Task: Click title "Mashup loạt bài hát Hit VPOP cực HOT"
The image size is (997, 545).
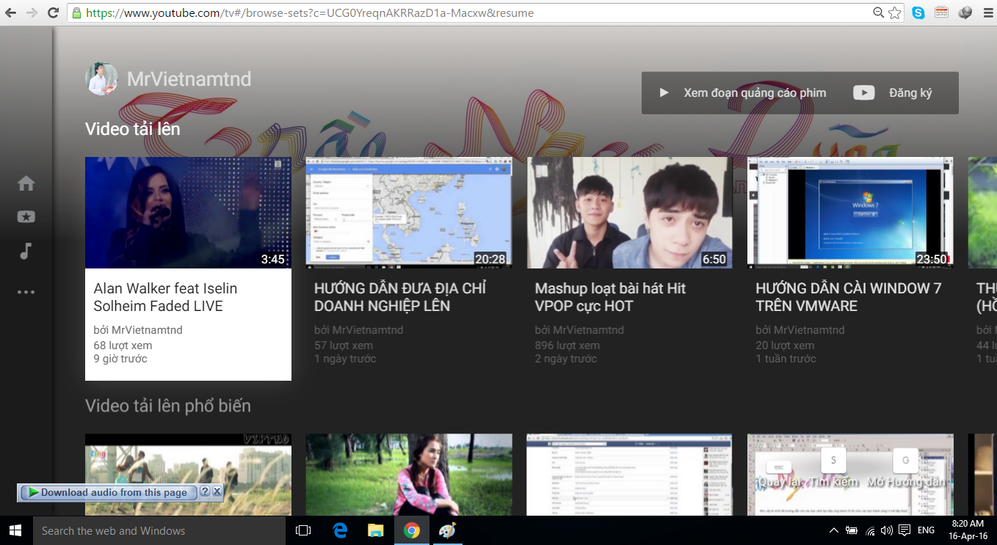Action: point(611,297)
